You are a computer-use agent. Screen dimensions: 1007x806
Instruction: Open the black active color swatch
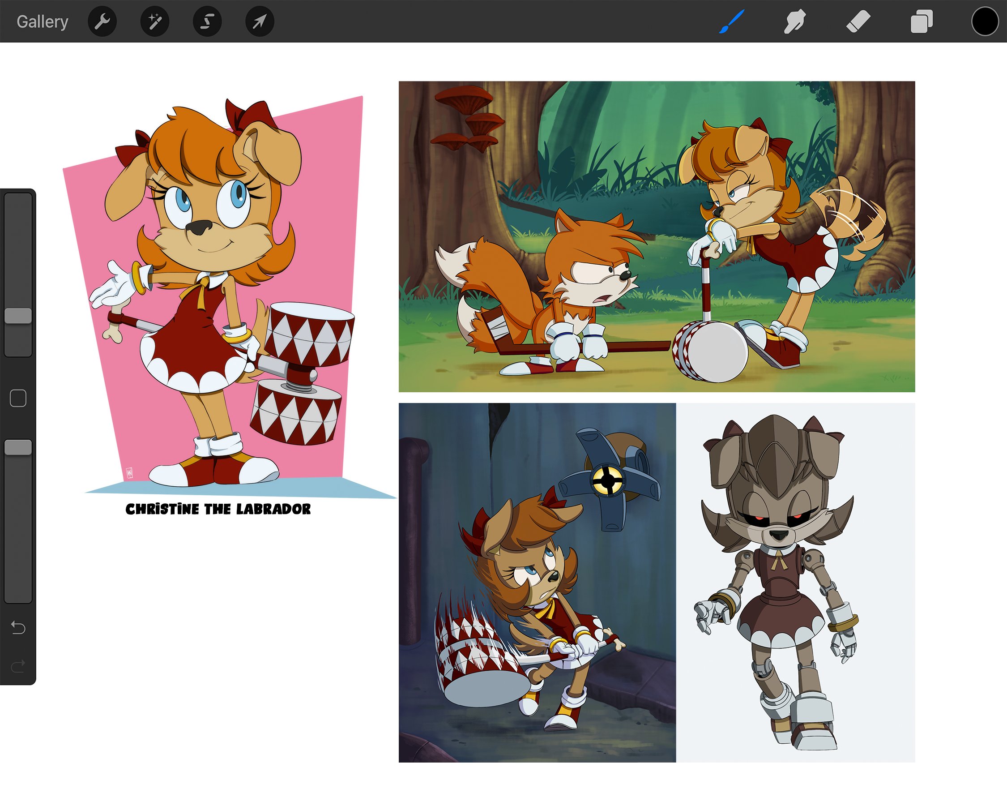[985, 21]
